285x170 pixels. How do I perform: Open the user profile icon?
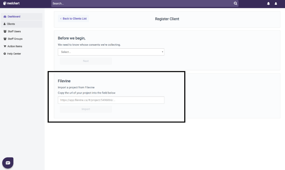[276, 3]
